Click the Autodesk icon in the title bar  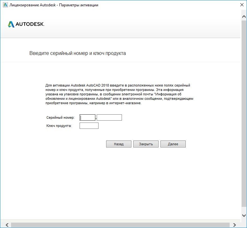[5, 5]
